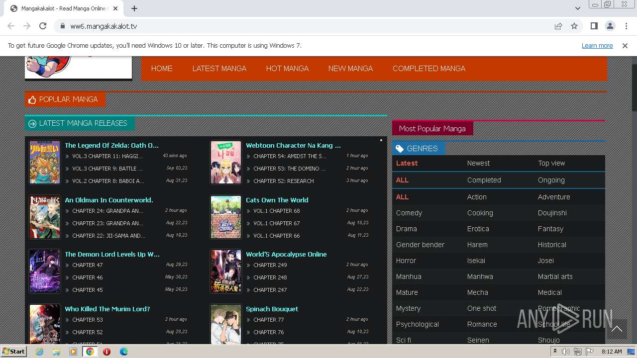The image size is (637, 358).
Task: Open the Chrome three-dot menu
Action: coord(626,26)
